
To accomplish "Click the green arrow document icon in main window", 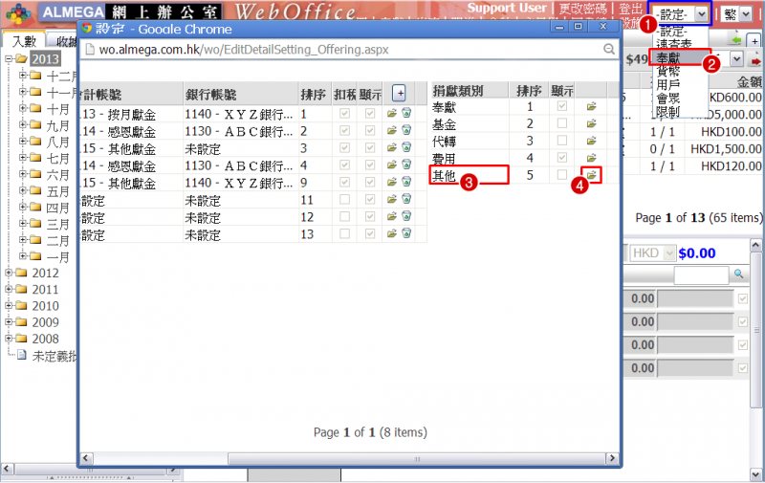I will pos(735,40).
